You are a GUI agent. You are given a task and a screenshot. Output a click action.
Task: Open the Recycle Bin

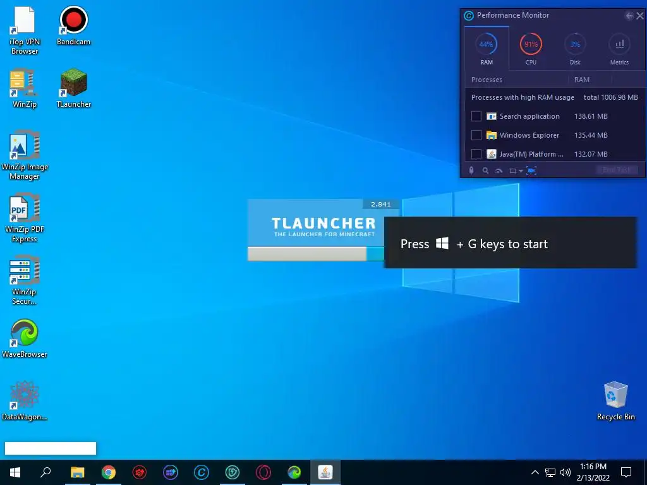(x=615, y=401)
